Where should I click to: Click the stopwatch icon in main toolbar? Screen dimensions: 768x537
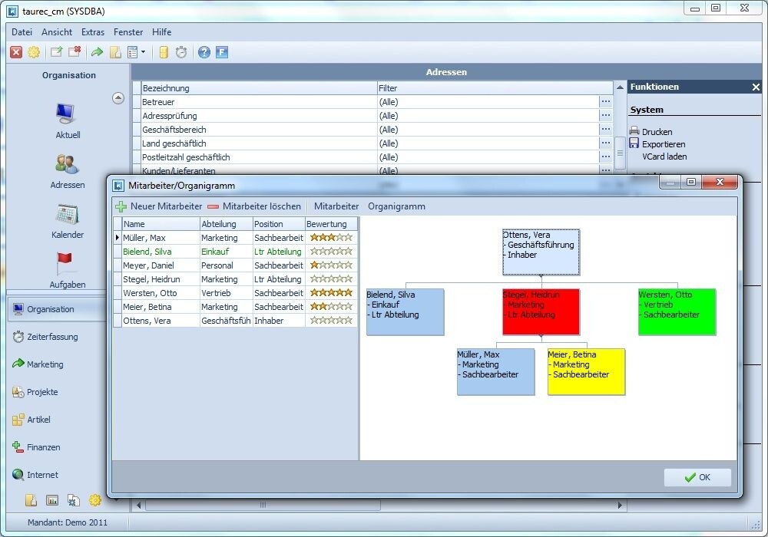tap(181, 52)
